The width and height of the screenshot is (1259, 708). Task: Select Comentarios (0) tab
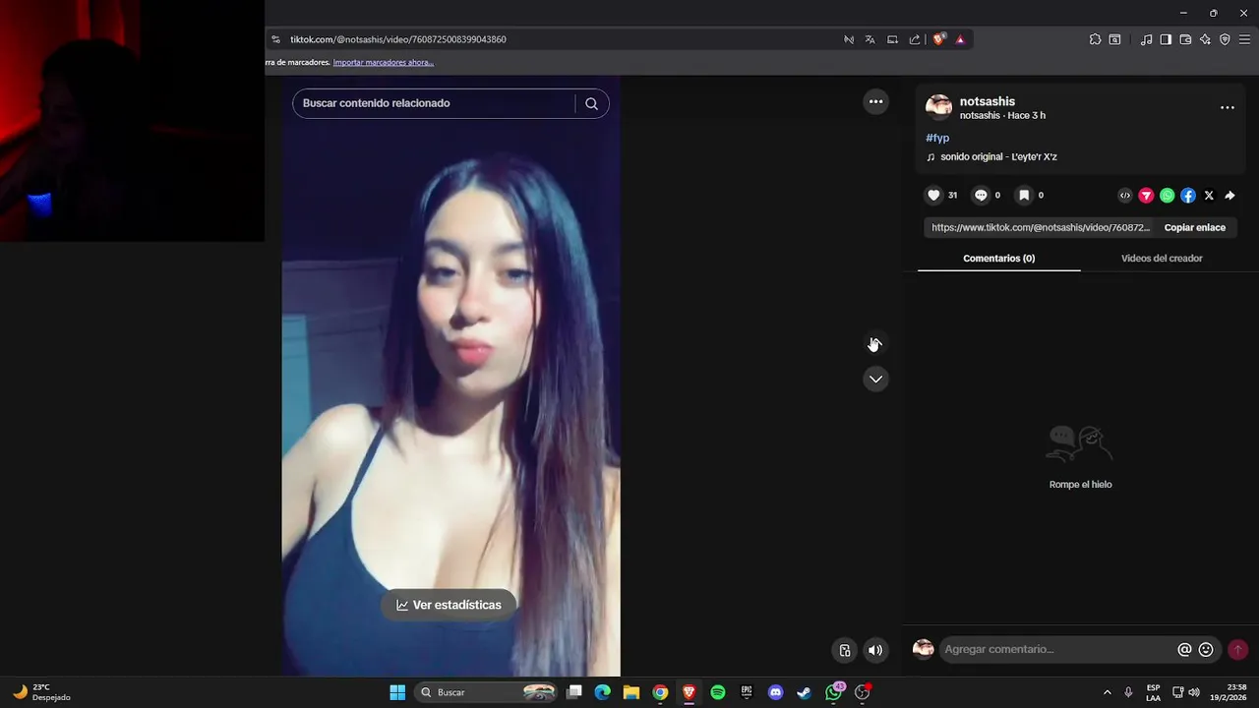[x=998, y=259]
